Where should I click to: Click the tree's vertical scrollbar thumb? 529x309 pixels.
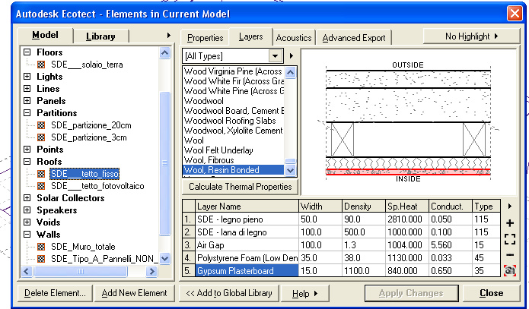[x=164, y=163]
